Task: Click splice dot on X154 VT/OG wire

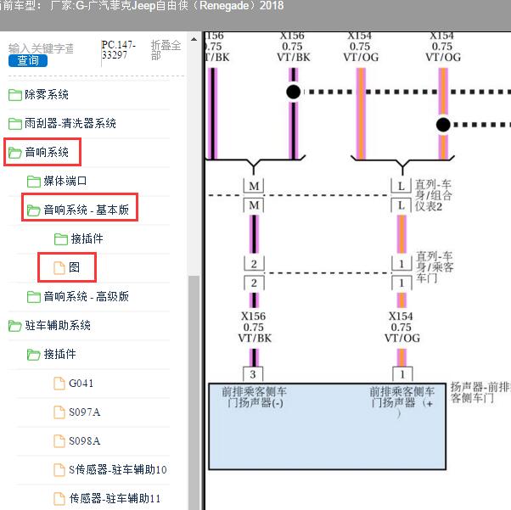Action: pos(443,125)
